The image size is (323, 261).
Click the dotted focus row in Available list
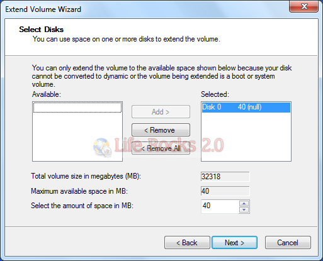click(x=77, y=108)
